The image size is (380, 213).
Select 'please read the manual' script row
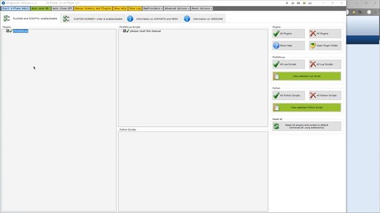145,31
